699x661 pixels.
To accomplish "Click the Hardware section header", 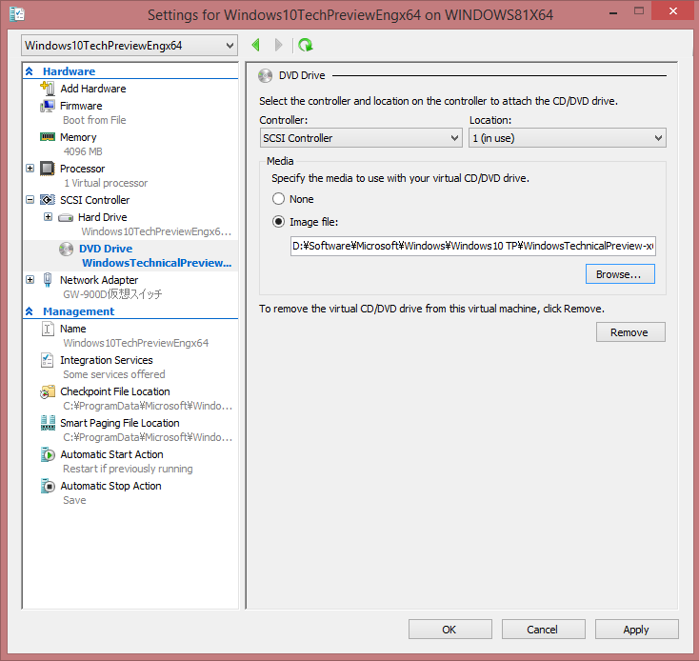I will tap(70, 71).
